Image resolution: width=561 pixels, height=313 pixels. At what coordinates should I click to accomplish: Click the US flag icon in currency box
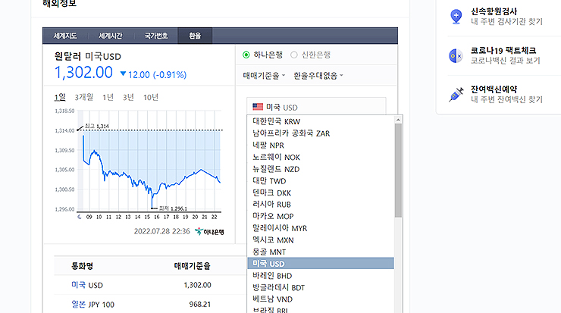coord(258,107)
